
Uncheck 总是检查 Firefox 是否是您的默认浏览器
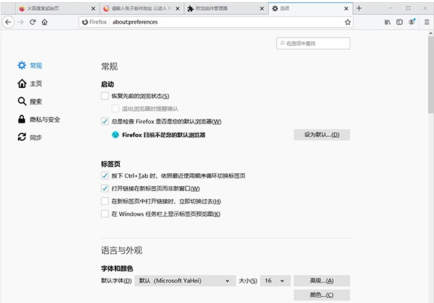105,121
